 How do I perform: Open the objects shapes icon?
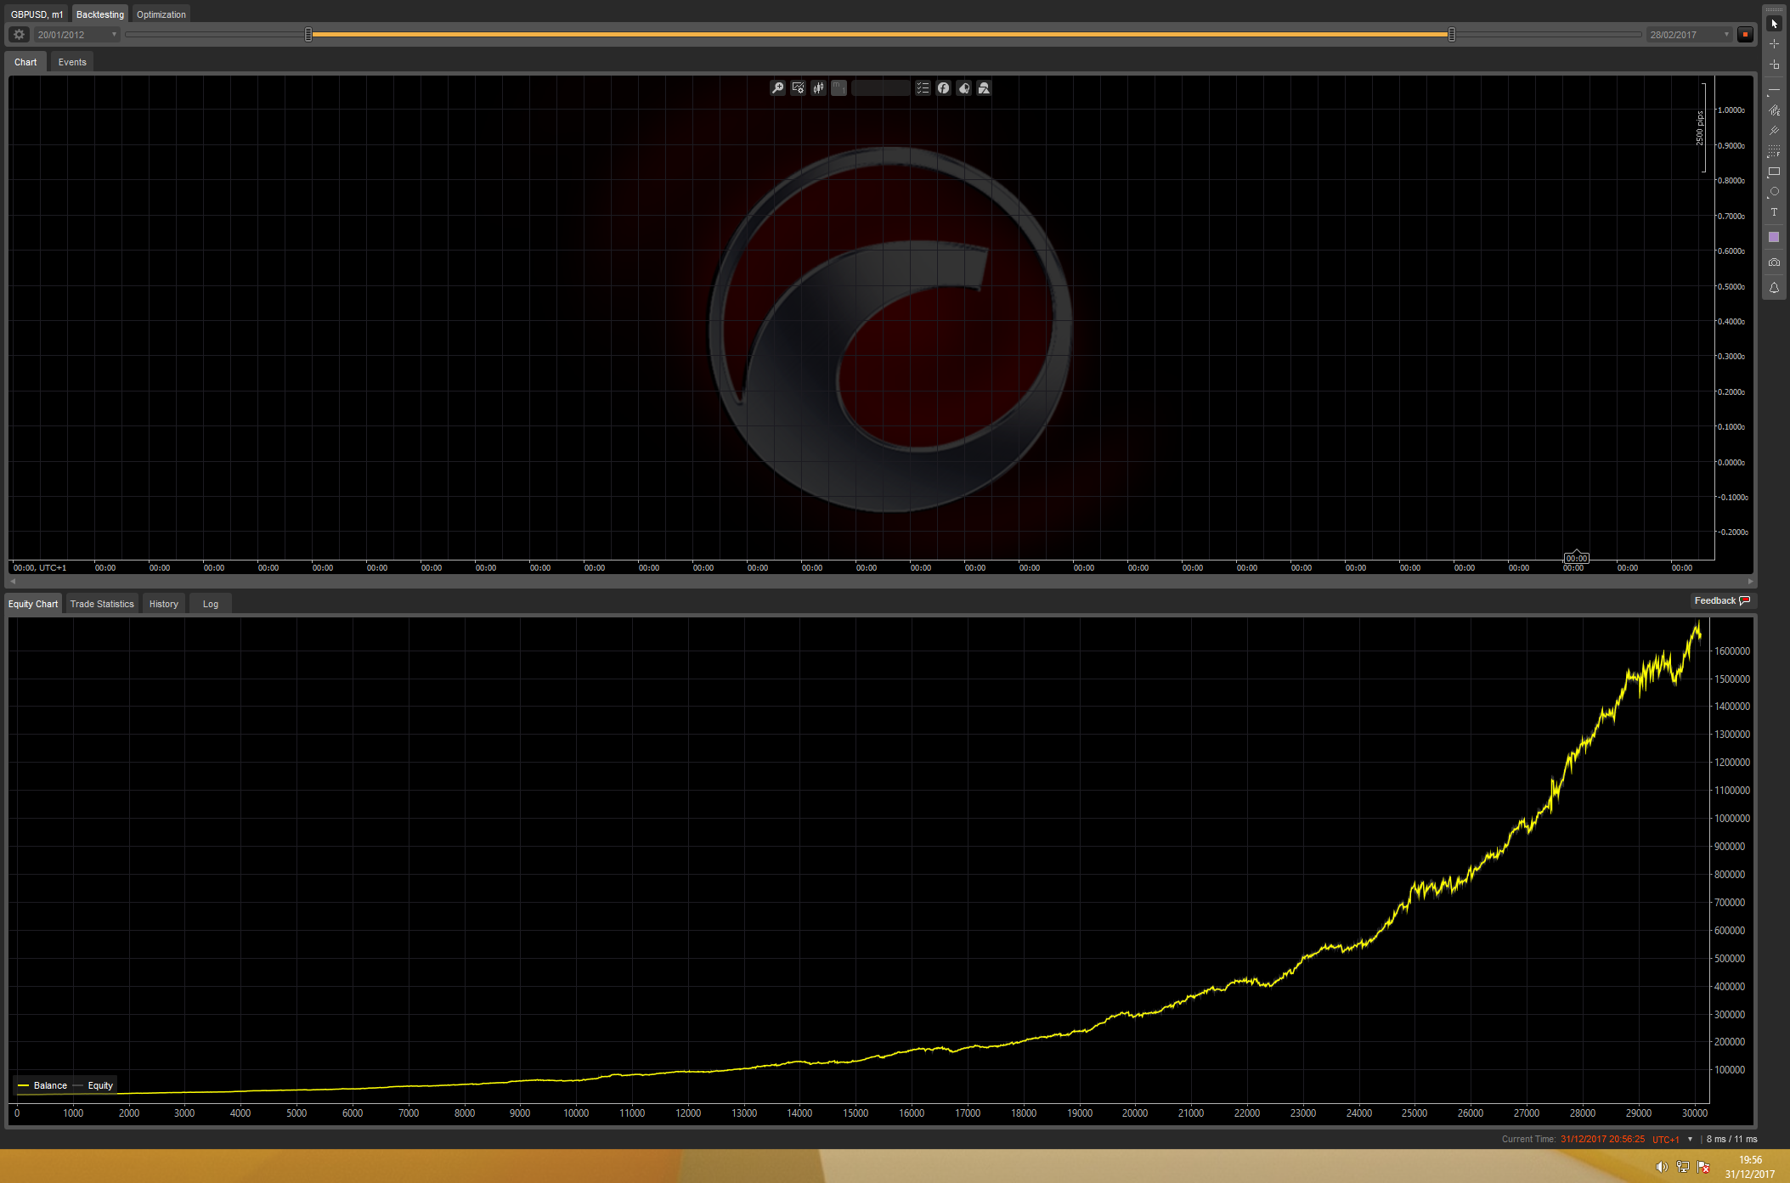pyautogui.click(x=984, y=88)
